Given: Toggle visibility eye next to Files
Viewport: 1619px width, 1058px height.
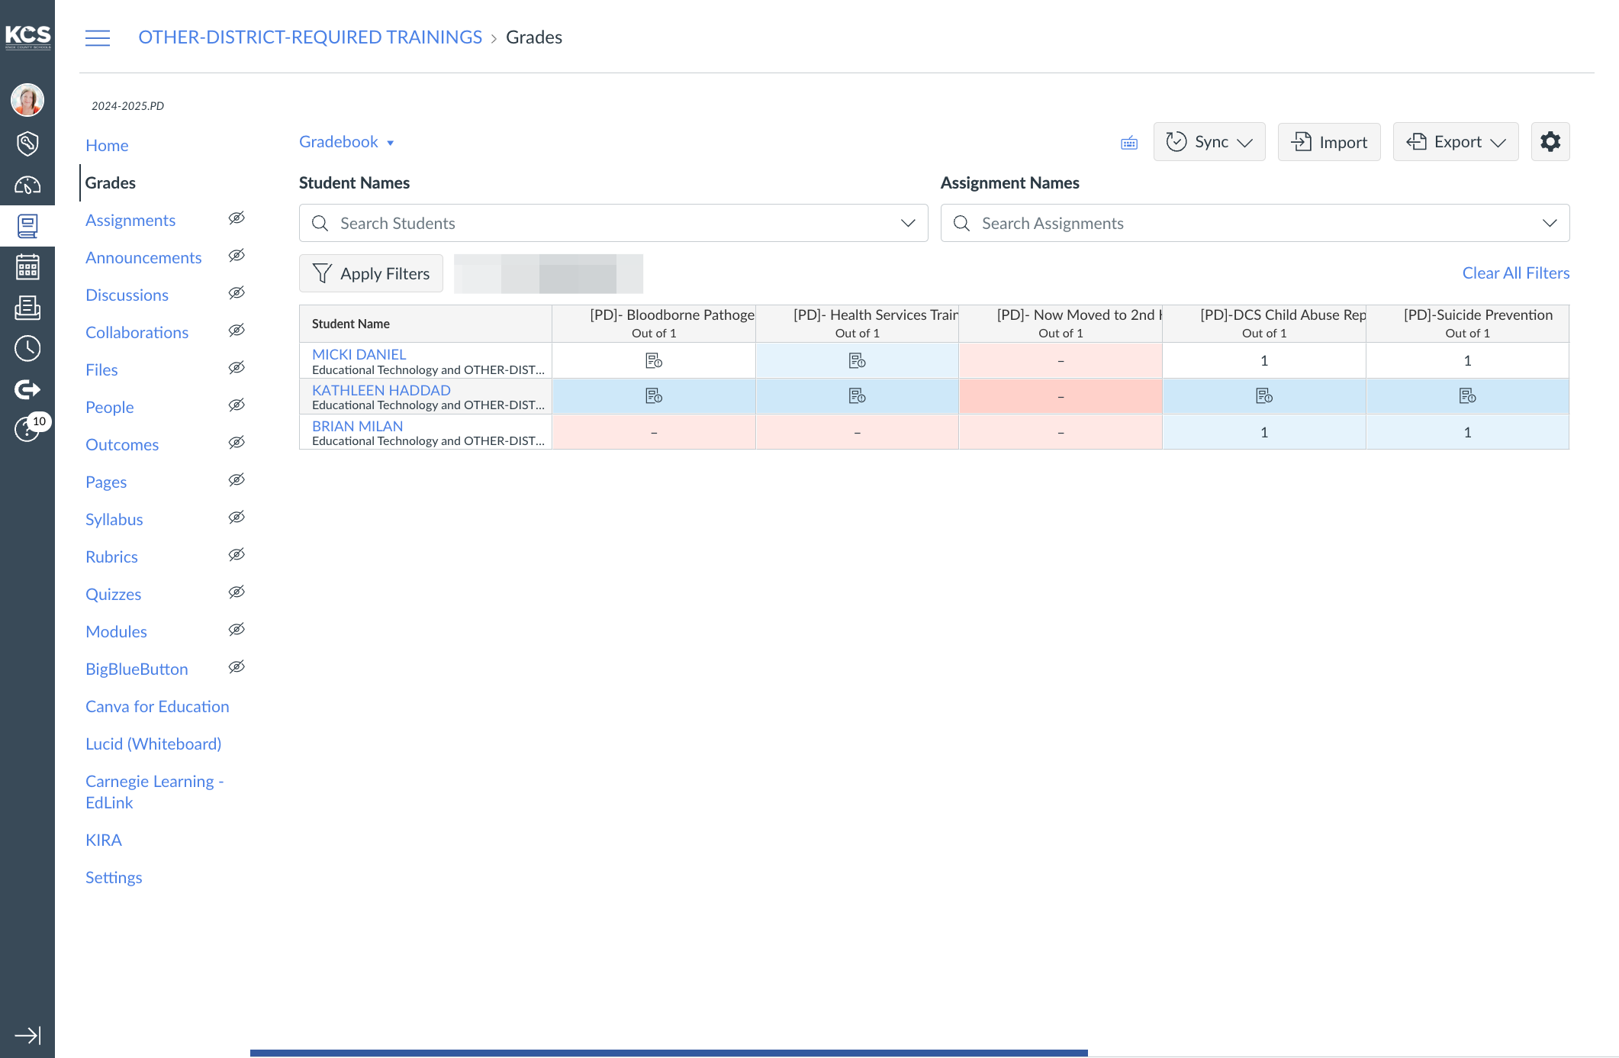Looking at the screenshot, I should [237, 368].
